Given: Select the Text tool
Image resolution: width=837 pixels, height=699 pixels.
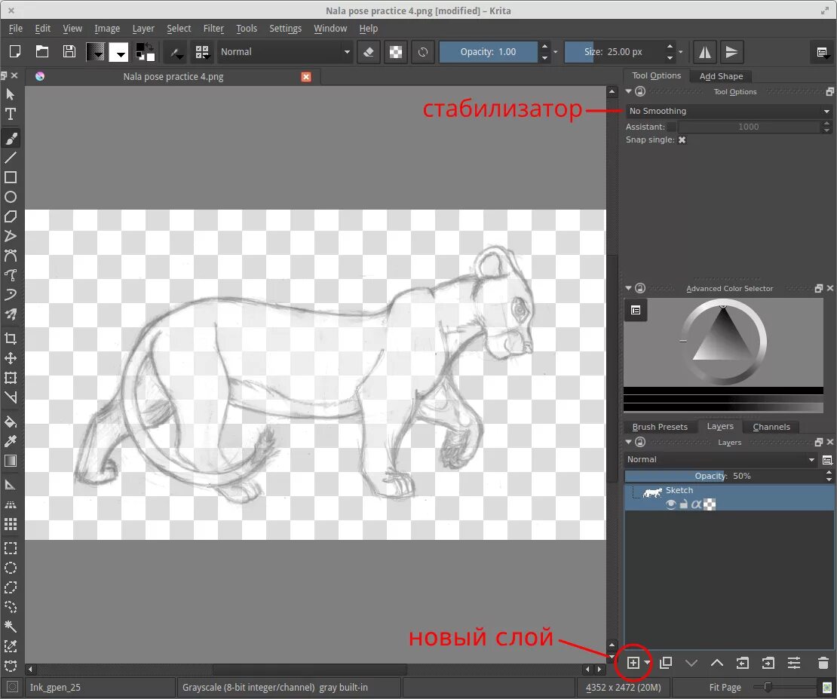Looking at the screenshot, I should pos(10,114).
